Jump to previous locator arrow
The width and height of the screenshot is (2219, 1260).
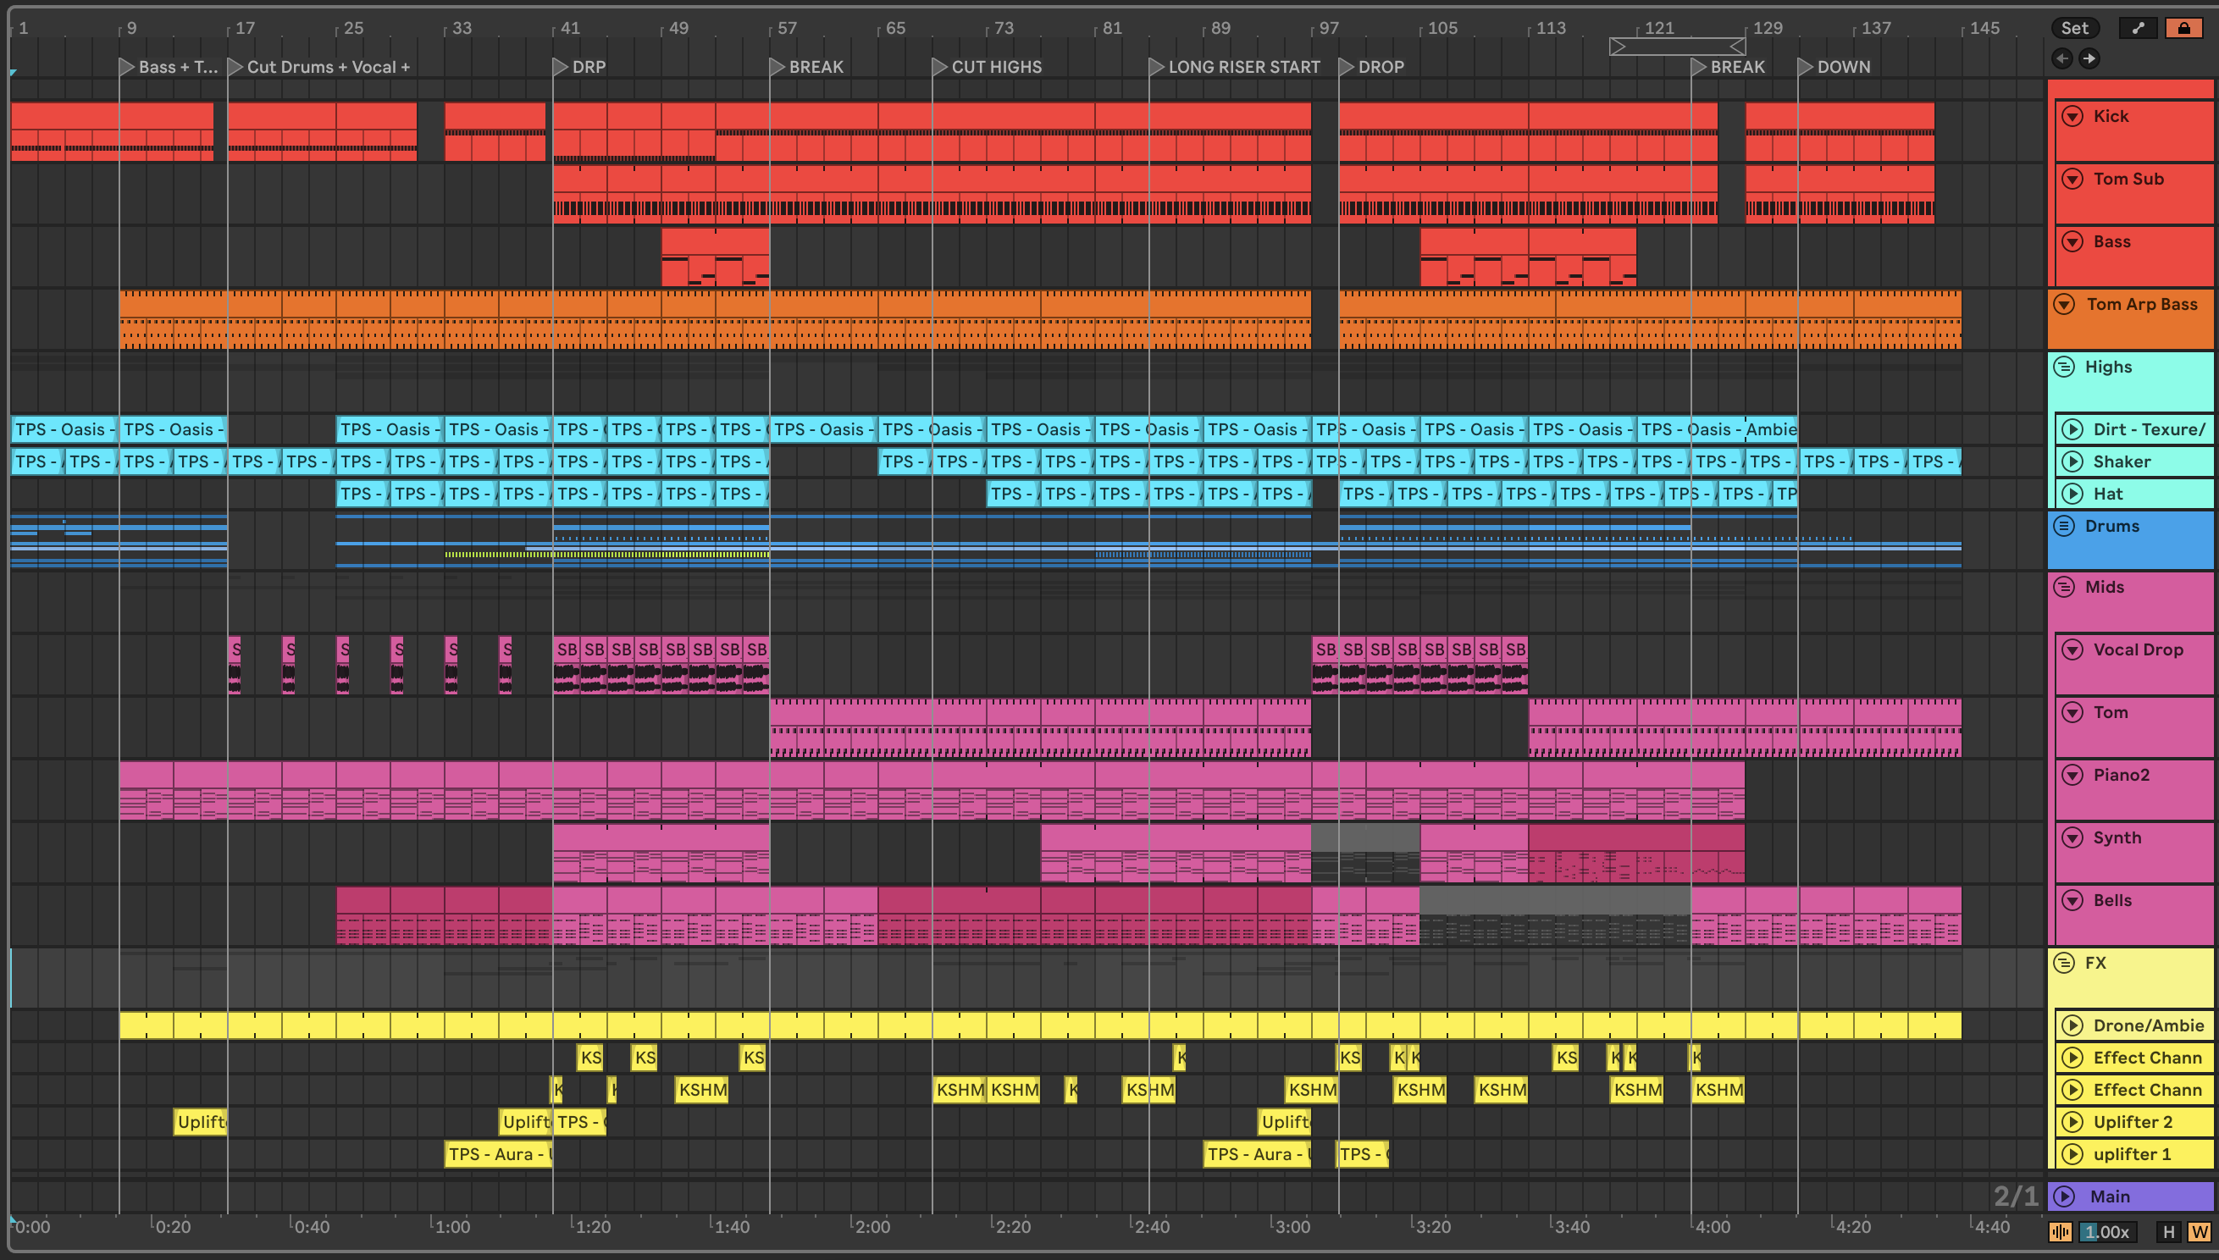click(2062, 58)
